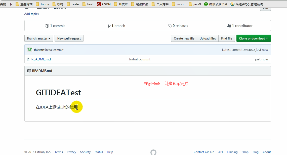Open Initial commit message in README.md row

(140, 59)
